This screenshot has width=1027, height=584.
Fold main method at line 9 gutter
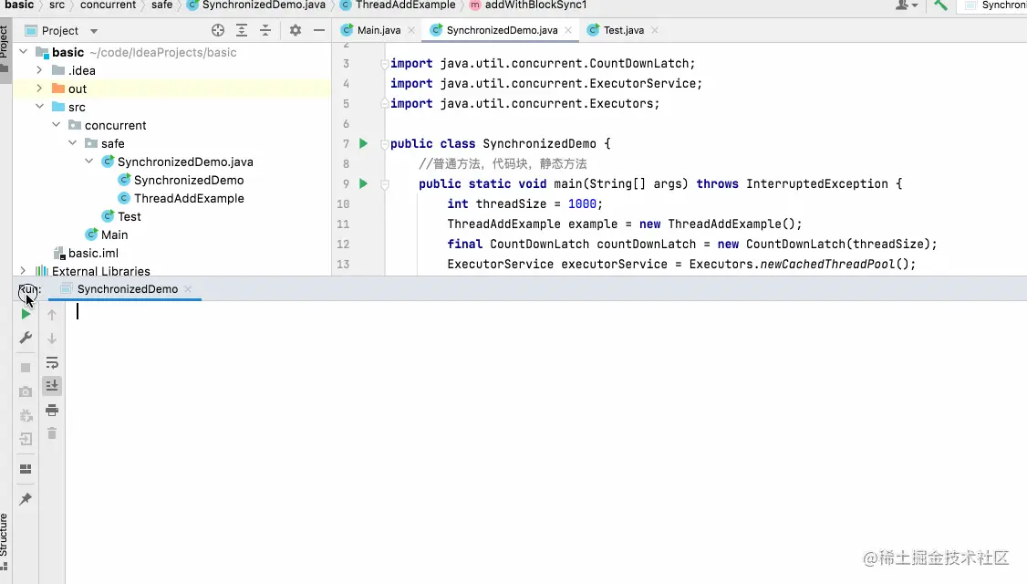pos(385,185)
